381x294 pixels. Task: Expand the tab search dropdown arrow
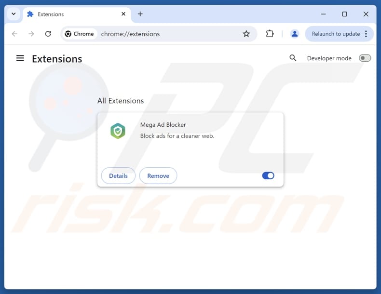click(14, 14)
